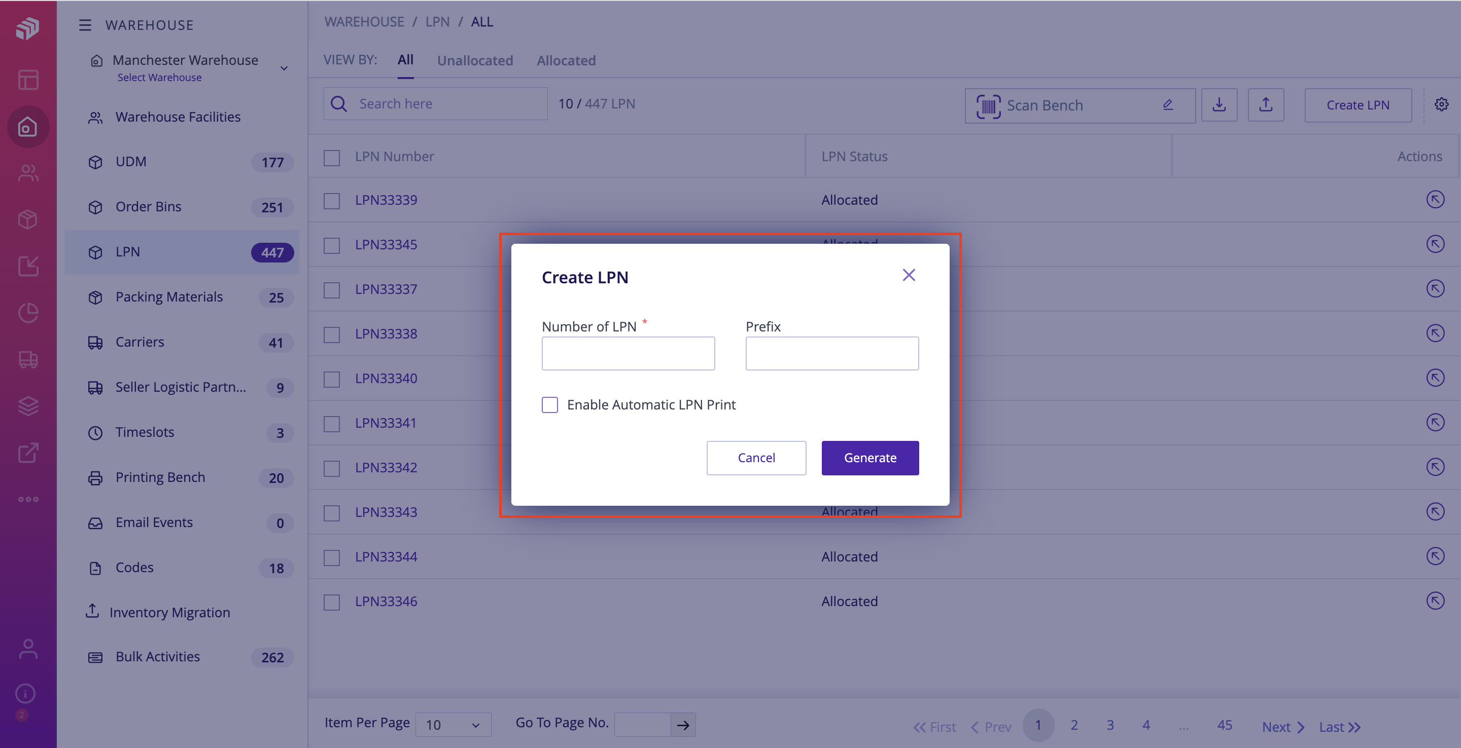The height and width of the screenshot is (748, 1461).
Task: Open the settings gear icon
Action: [1441, 104]
